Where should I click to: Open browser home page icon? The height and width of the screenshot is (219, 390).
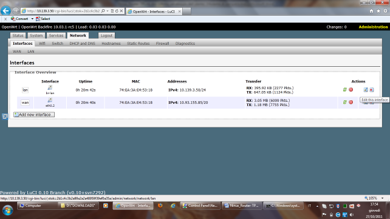pos(371,11)
